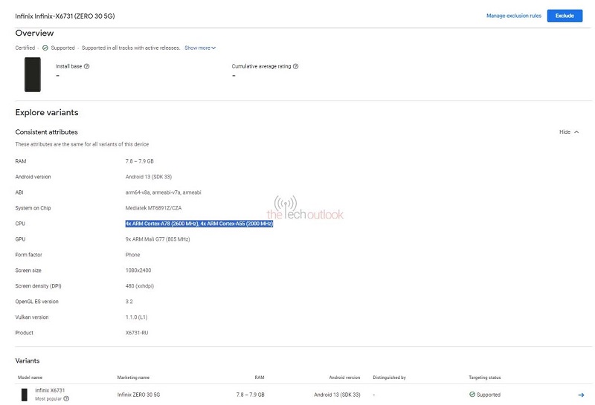
Task: Collapse Consistent attributes with Hide
Action: click(569, 132)
